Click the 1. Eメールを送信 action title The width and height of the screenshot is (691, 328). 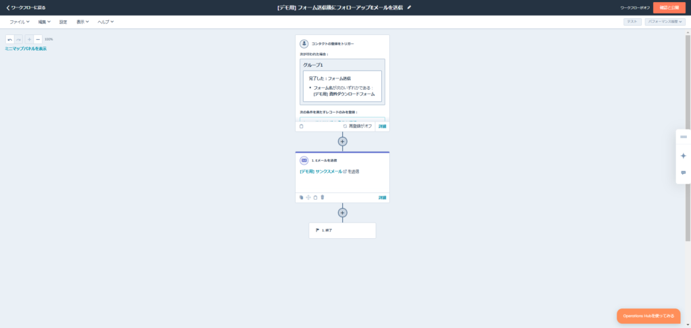click(x=325, y=161)
